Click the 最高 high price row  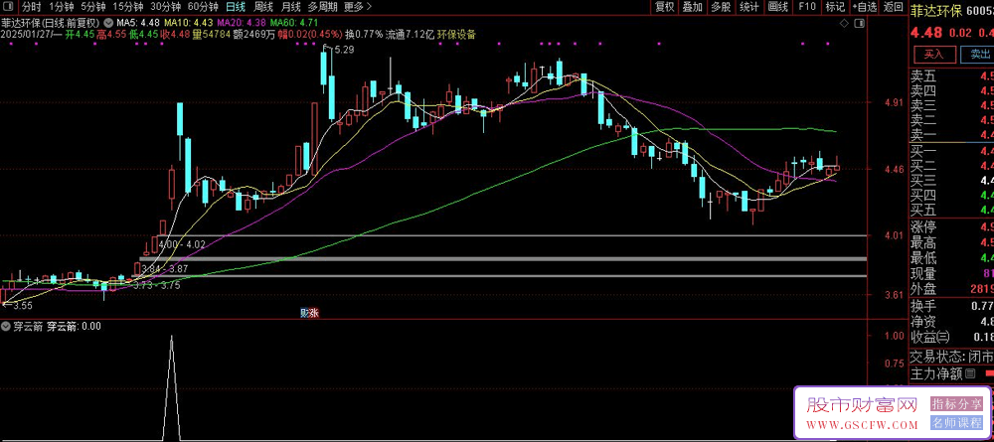pos(951,242)
